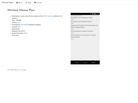Click the Android Versions: 2.2+ list item

pos(19,33)
